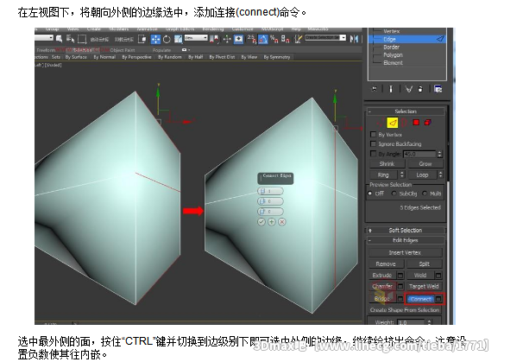The height and width of the screenshot is (362, 523).
Task: Open the Customize menu
Action: click(x=243, y=29)
